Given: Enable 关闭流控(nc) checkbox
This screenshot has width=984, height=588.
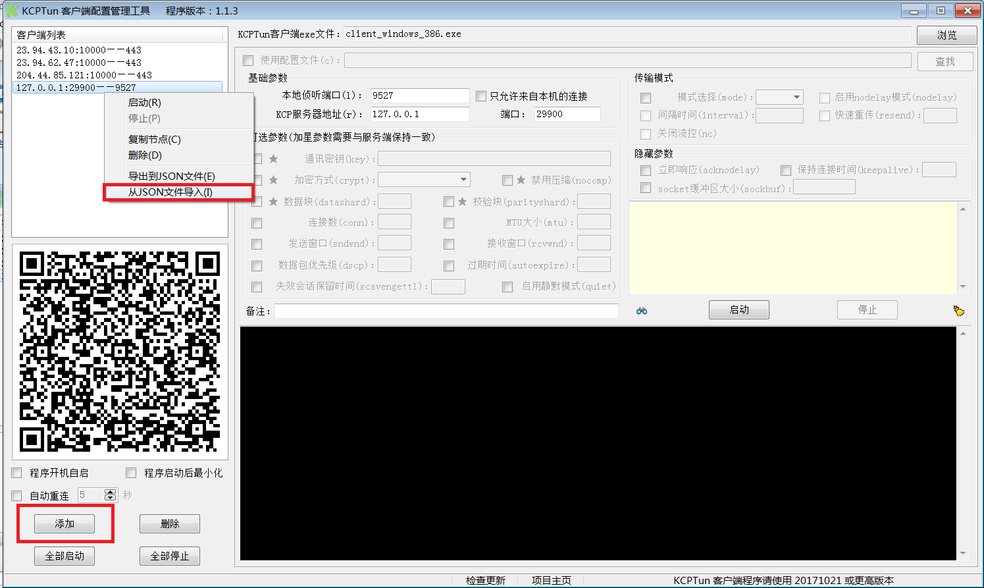Looking at the screenshot, I should pos(646,134).
